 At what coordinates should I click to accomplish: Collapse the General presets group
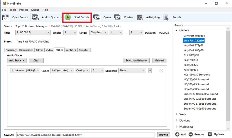176,30
